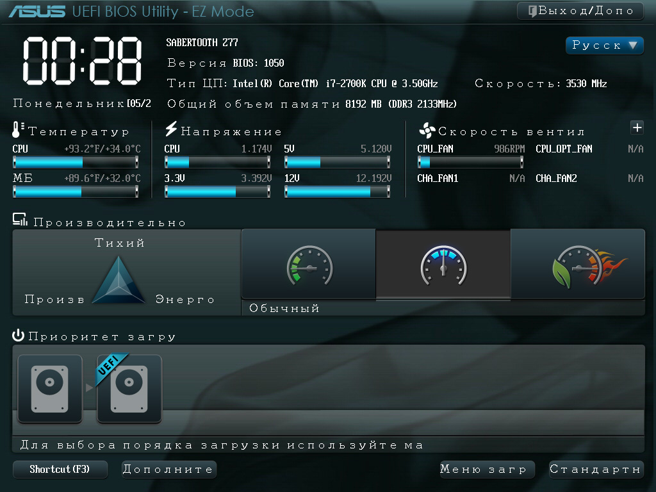Click the CHA_FAN2 N/A entry
The height and width of the screenshot is (492, 656).
[589, 179]
